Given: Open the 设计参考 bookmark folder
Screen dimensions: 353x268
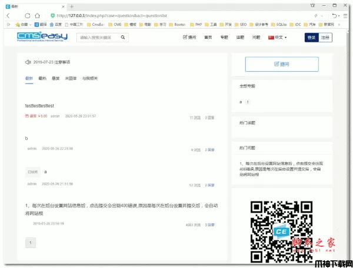Looking at the screenshot, I should (259, 24).
